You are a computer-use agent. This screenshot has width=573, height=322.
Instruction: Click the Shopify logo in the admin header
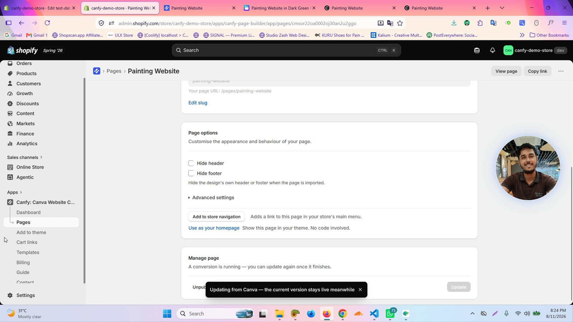(23, 50)
